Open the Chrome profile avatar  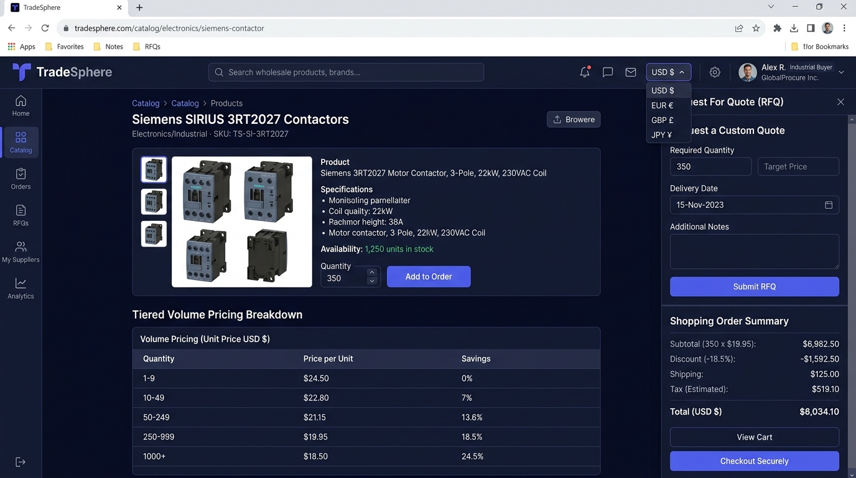(x=827, y=28)
